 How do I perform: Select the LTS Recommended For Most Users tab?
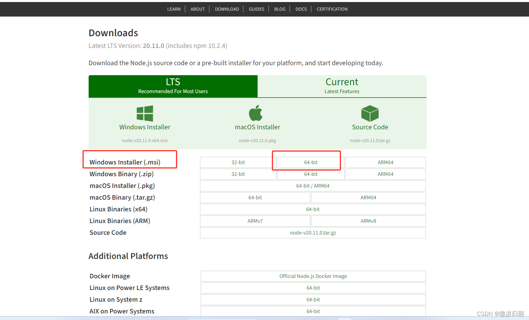coord(173,86)
